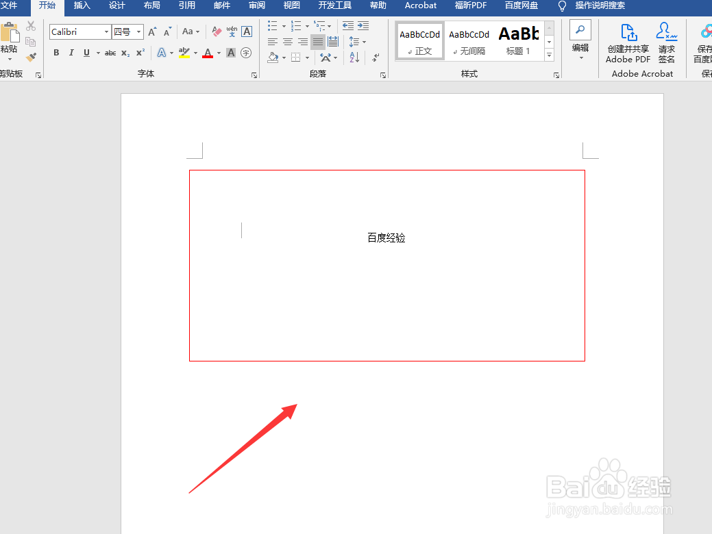Clear all formatting with eraser icon
Viewport: 712px width, 534px height.
point(217,31)
